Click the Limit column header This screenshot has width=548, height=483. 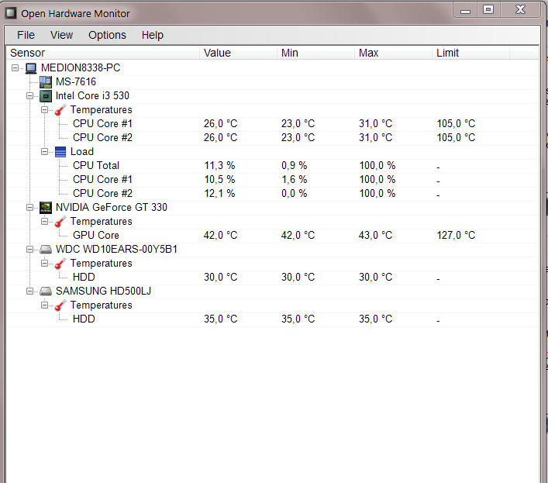point(471,53)
